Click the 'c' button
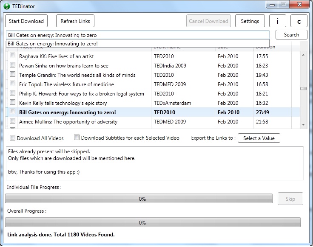Viewport: 313px width, 247px height. tap(299, 21)
